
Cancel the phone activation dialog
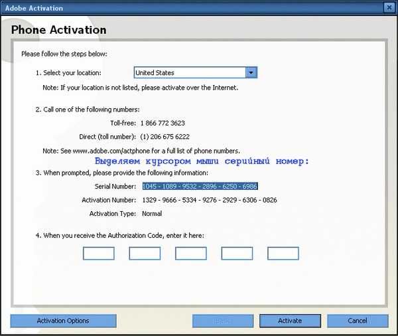[358, 321]
